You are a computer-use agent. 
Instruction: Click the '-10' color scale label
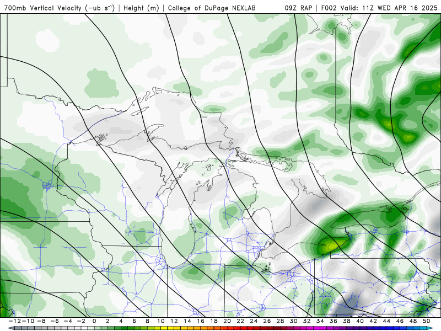click(x=27, y=321)
